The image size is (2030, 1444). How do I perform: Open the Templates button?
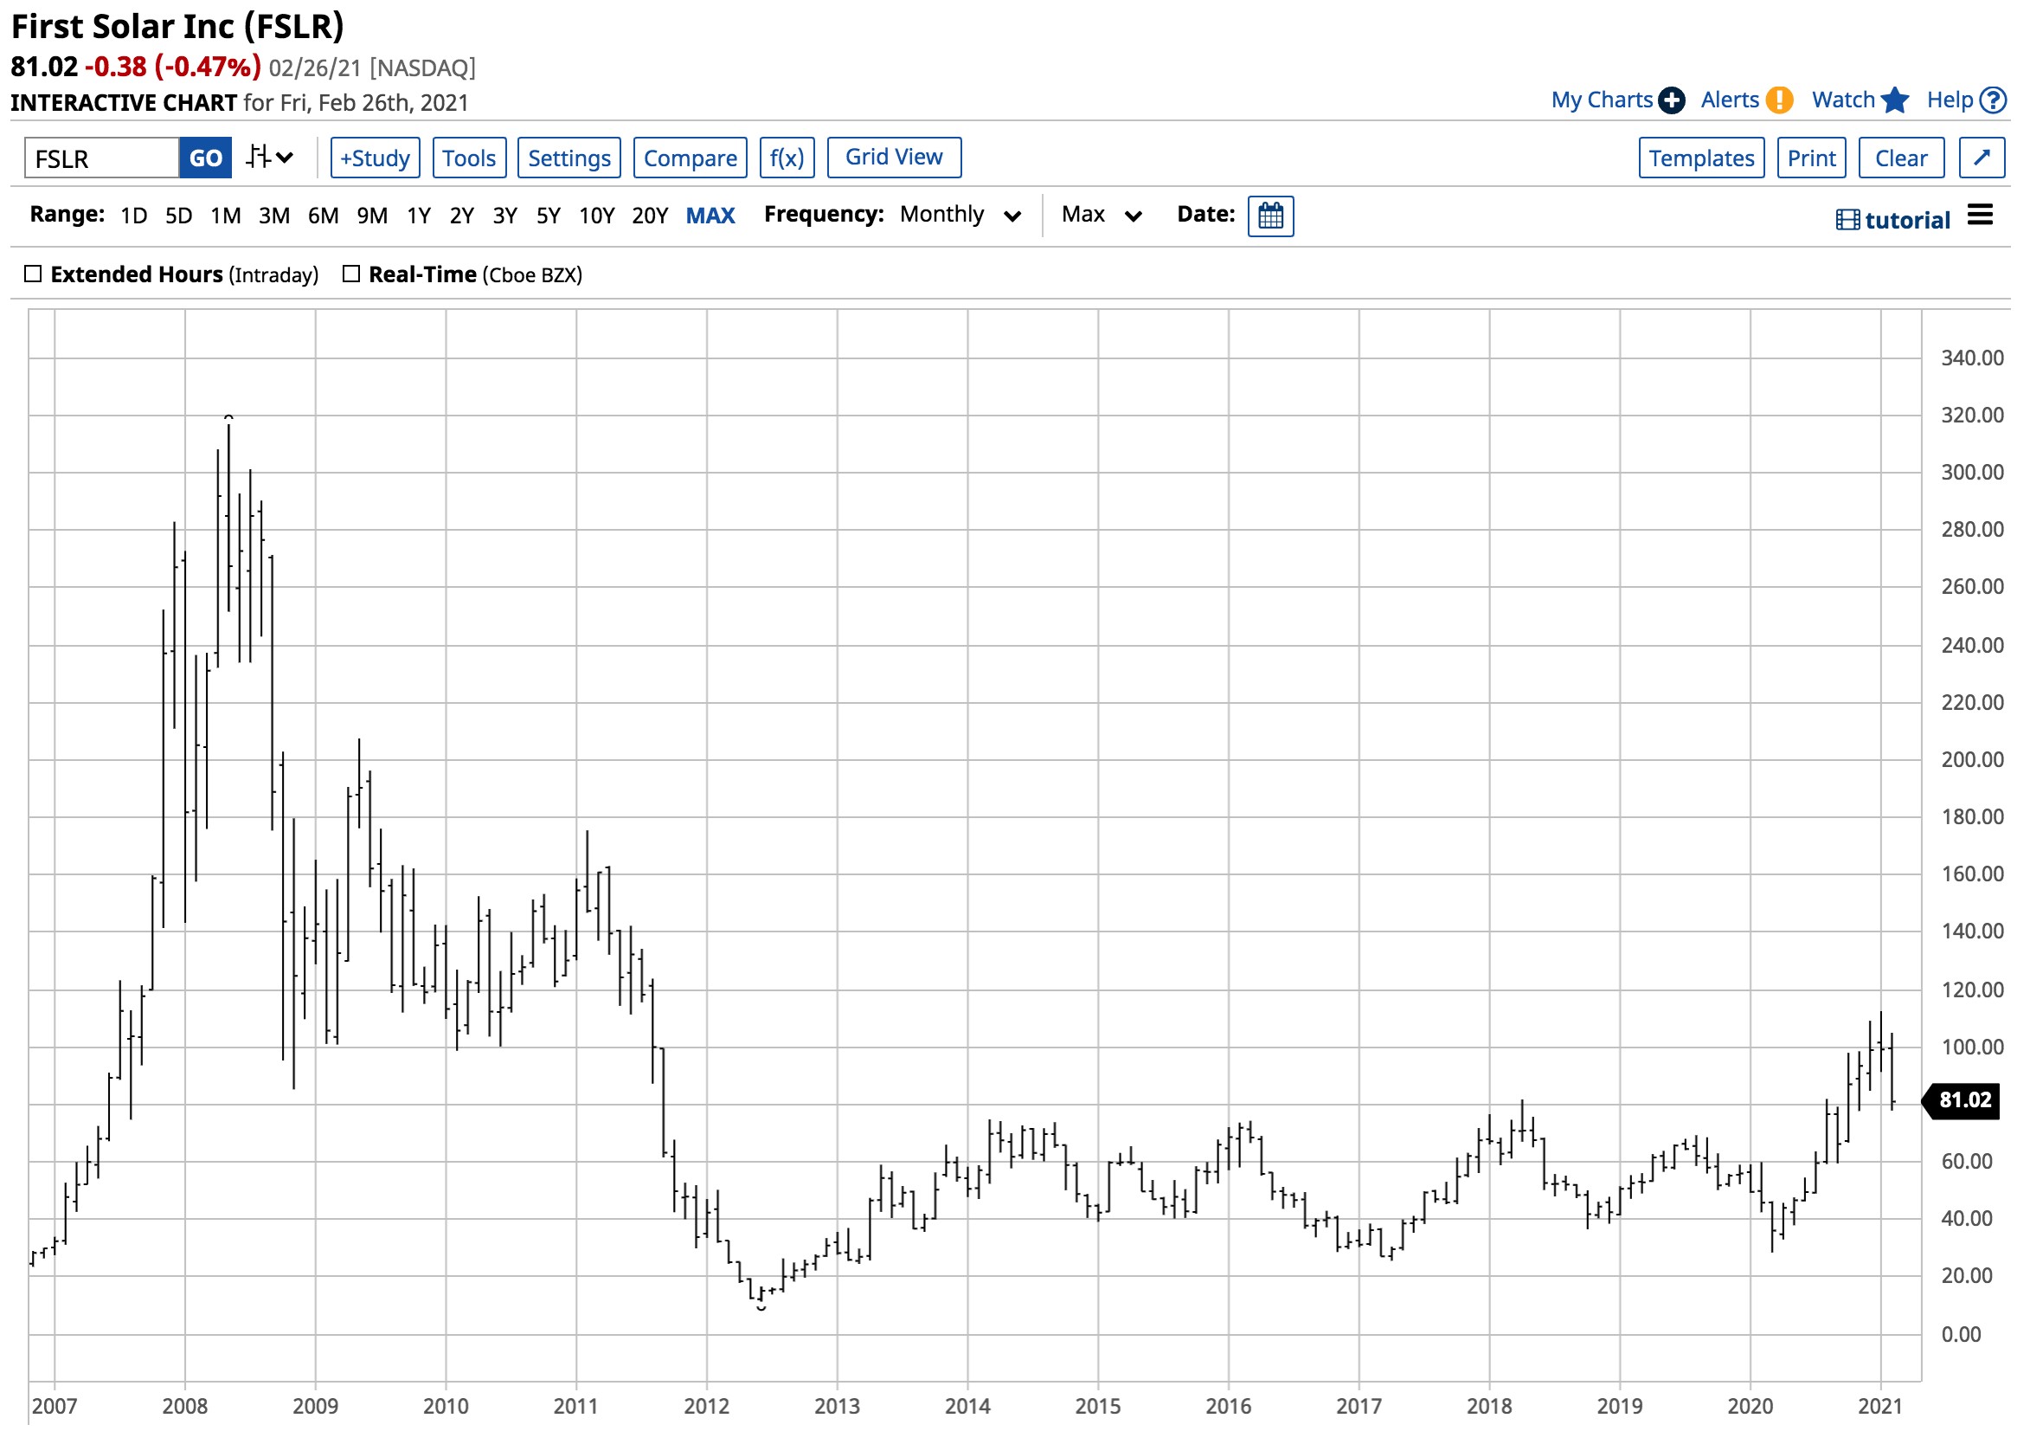click(x=1701, y=158)
